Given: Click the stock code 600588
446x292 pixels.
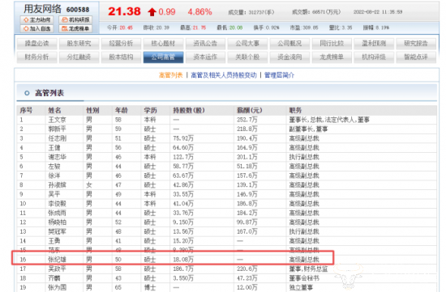Looking at the screenshot, I should [x=78, y=10].
